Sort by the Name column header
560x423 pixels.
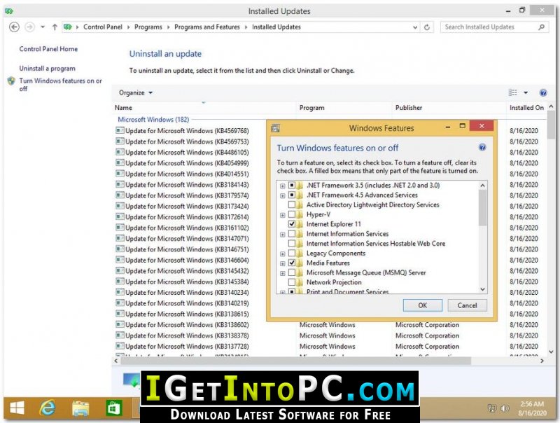pyautogui.click(x=204, y=108)
